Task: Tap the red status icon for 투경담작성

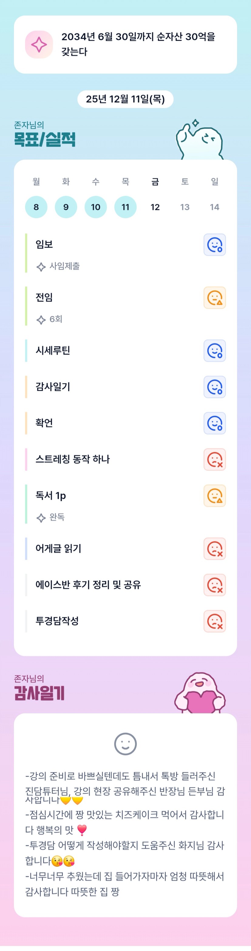Action: click(215, 621)
